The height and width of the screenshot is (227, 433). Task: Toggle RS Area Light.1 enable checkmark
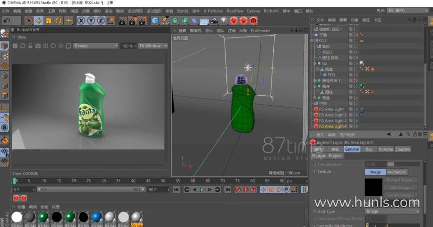pos(356,115)
